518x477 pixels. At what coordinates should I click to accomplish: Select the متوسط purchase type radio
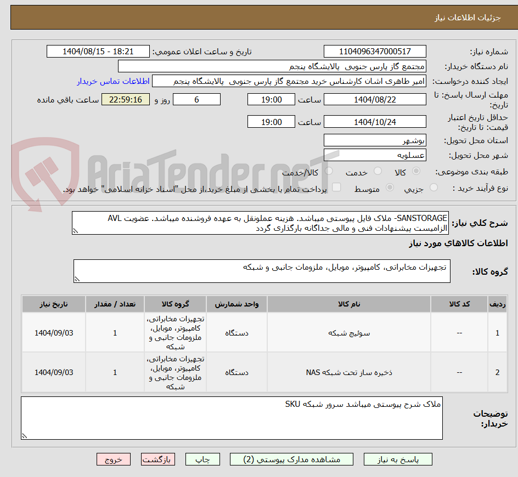[390, 186]
